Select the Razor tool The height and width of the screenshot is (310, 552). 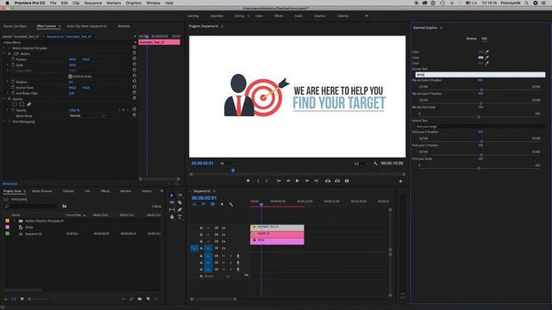pyautogui.click(x=180, y=202)
